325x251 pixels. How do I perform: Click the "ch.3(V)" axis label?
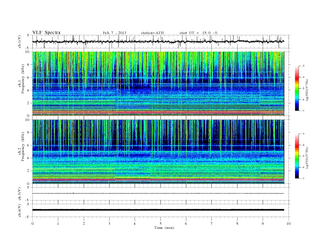pos(20,194)
